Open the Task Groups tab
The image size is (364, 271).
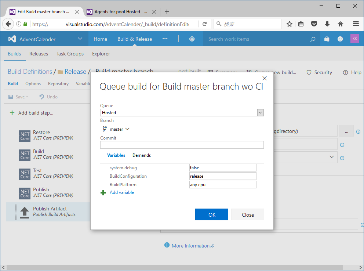pos(70,54)
